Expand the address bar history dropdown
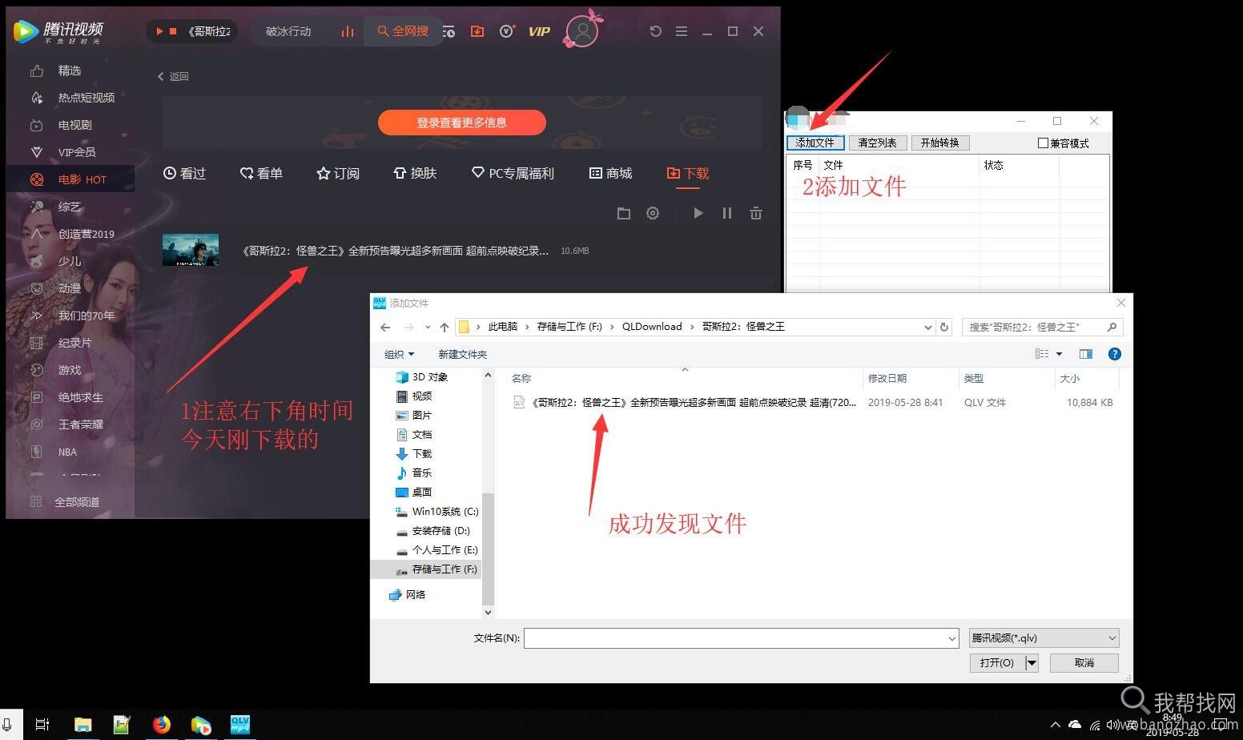The image size is (1243, 740). coord(927,327)
